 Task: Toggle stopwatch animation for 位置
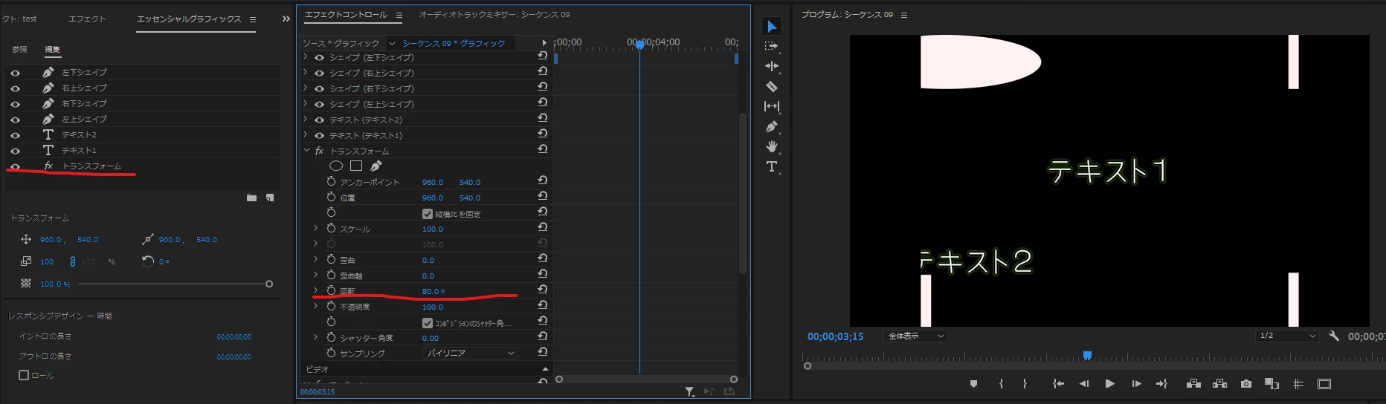pos(331,197)
